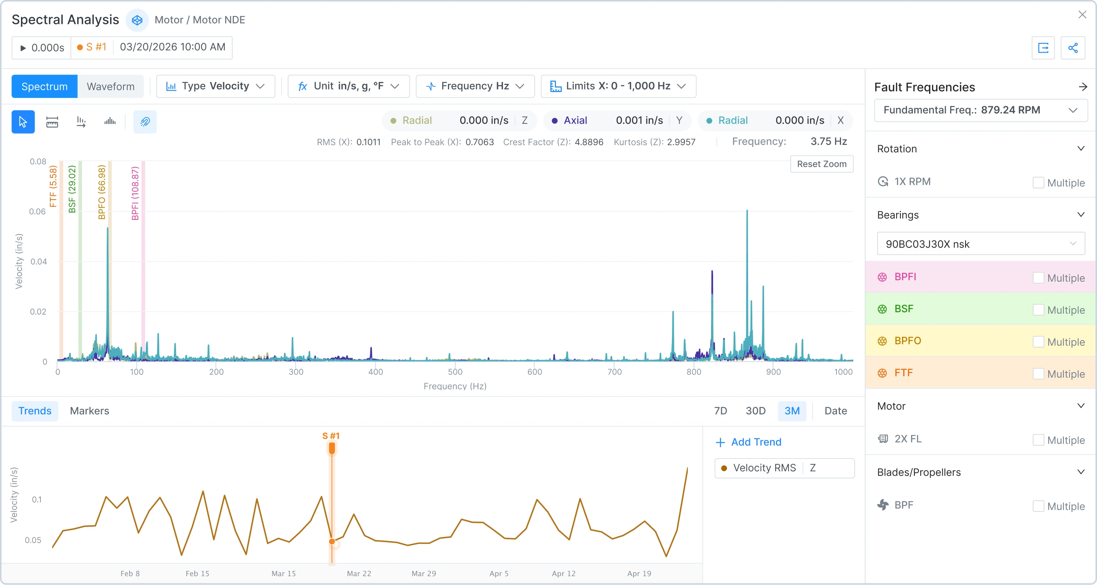Select the cursor pointer tool
Screen dimensions: 1097x585
pos(23,122)
